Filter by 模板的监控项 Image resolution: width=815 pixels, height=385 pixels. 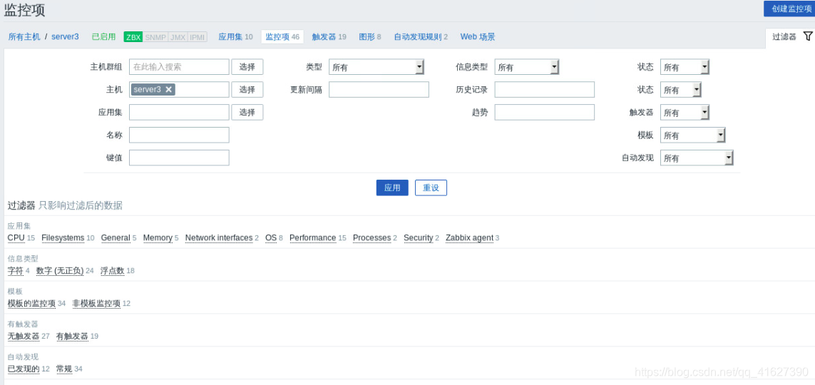(31, 304)
